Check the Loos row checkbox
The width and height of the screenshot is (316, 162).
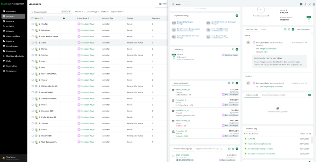point(33,61)
